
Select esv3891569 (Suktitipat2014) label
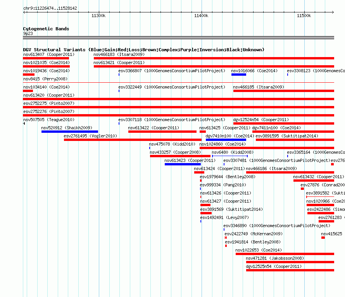pyautogui.click(x=231, y=209)
